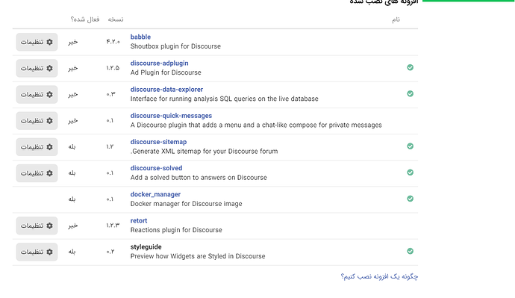Open the retort plugin link
Screen dimensions: 515x298
pos(139,220)
